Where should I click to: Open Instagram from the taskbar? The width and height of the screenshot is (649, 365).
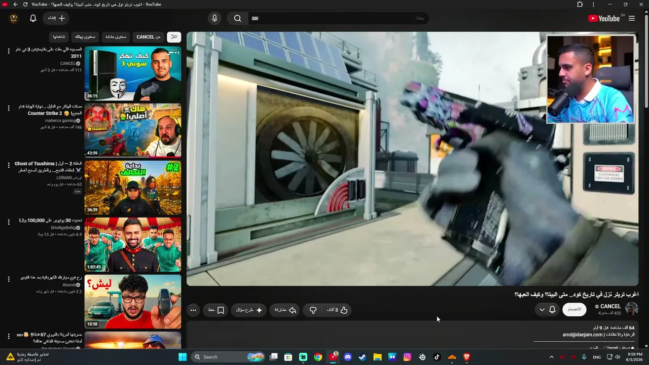click(407, 357)
